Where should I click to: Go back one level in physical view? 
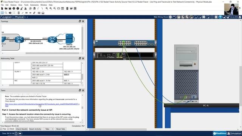coord(175,17)
